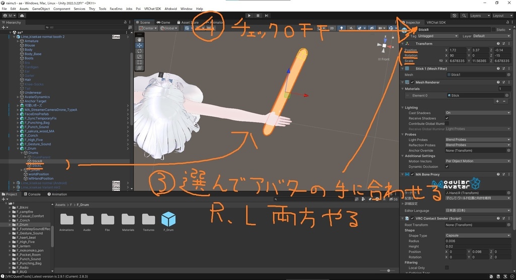The image size is (516, 280).
Task: Toggle the Static checkbox
Action: [x=493, y=30]
